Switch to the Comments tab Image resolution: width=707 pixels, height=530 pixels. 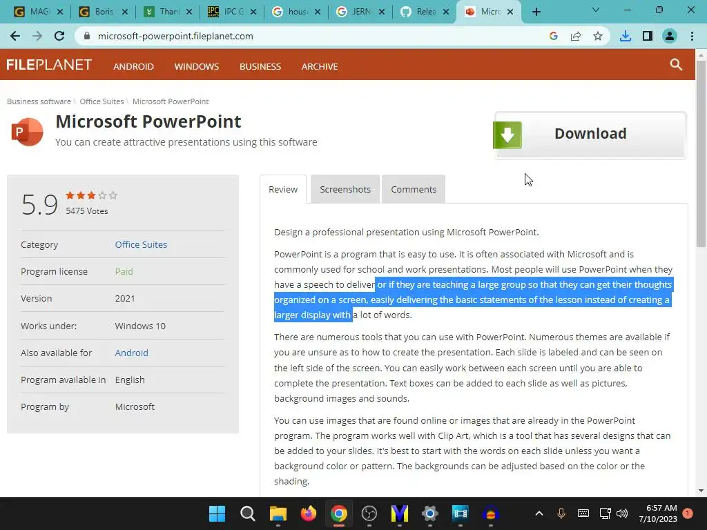point(414,189)
